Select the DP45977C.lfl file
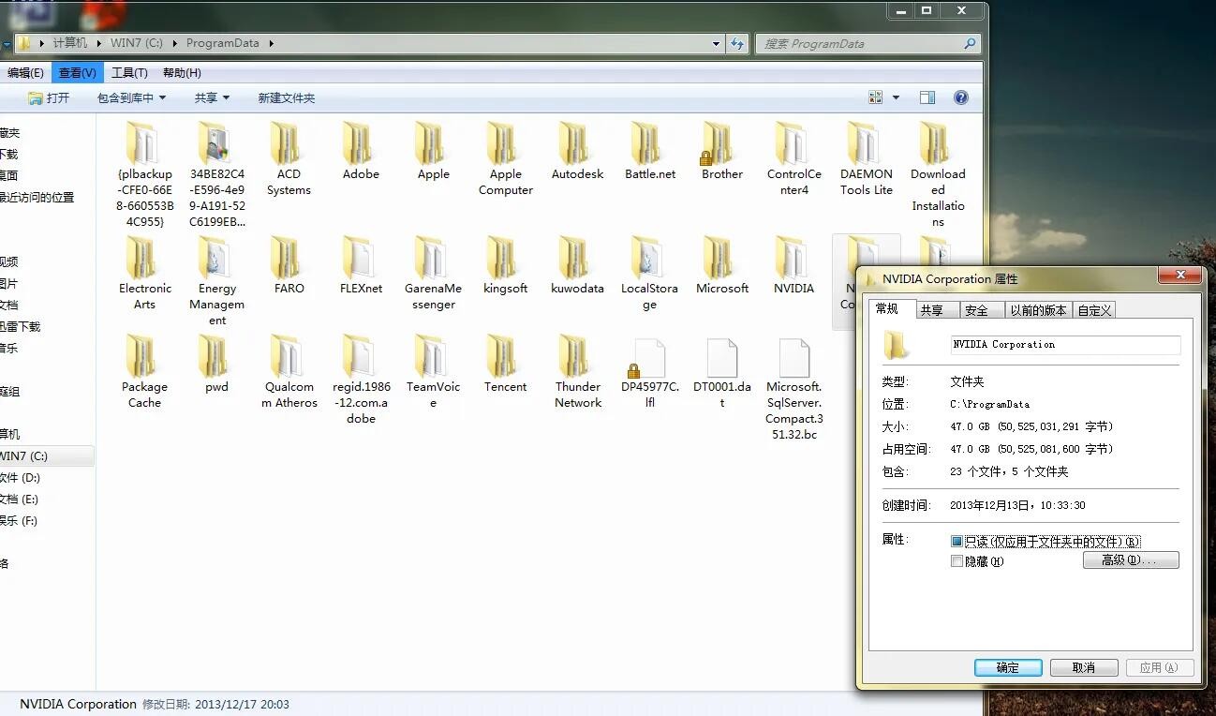The height and width of the screenshot is (716, 1216). pyautogui.click(x=649, y=370)
